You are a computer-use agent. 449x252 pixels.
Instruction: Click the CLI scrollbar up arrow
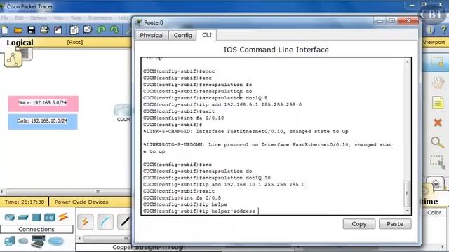tap(407, 62)
